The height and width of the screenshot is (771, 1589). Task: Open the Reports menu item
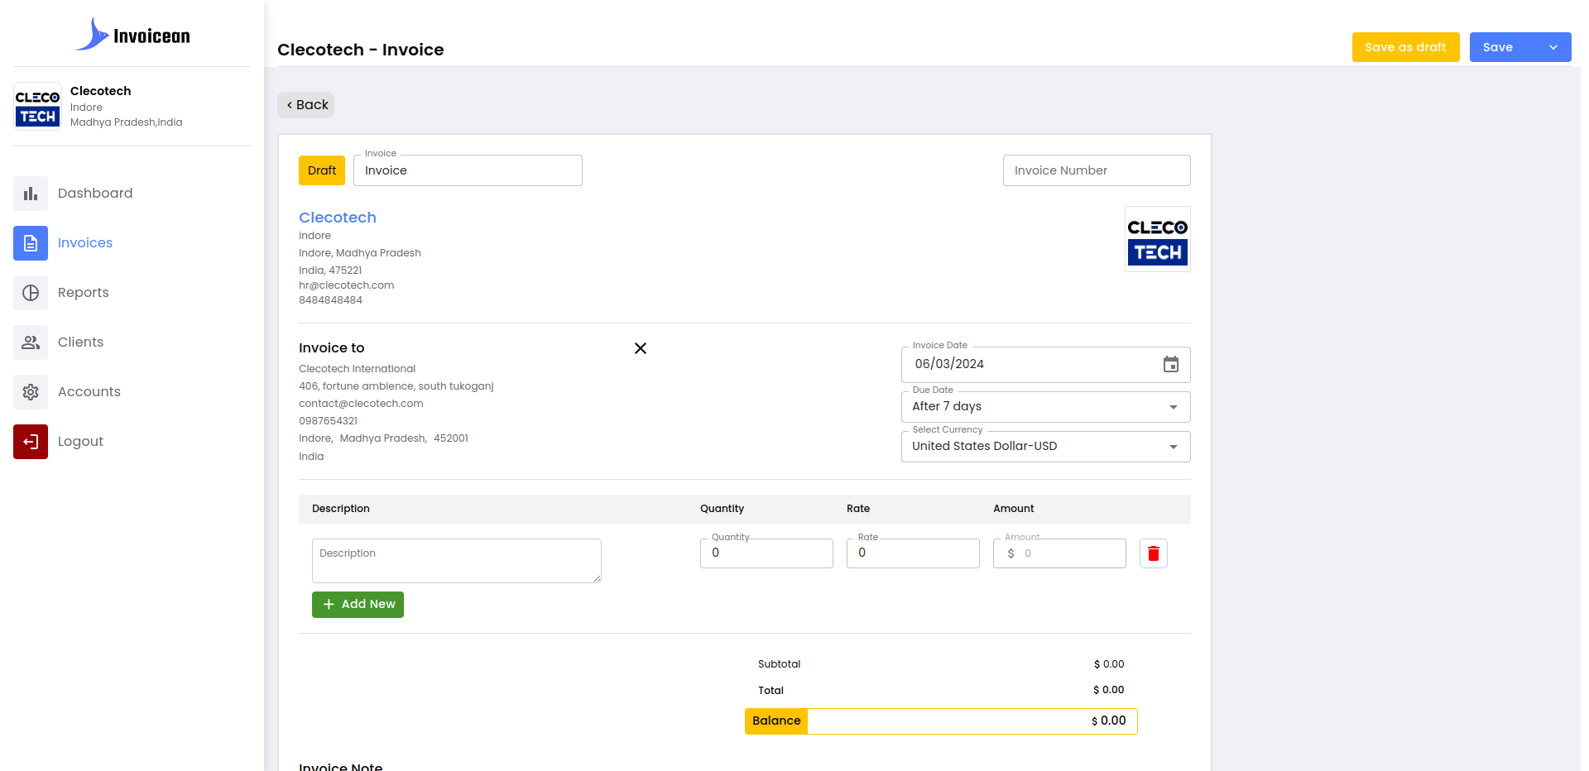click(84, 293)
